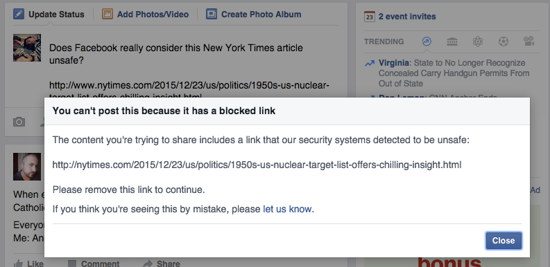Image resolution: width=550 pixels, height=267 pixels.
Task: Open the 2 event invites link
Action: coord(407,17)
